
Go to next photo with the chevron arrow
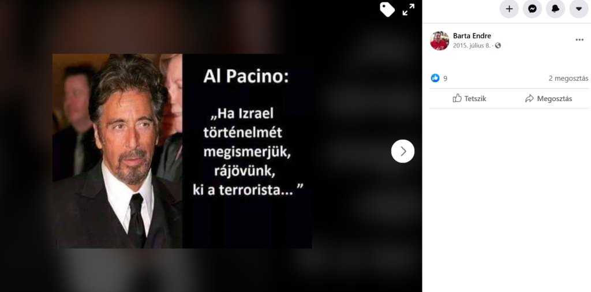point(403,151)
